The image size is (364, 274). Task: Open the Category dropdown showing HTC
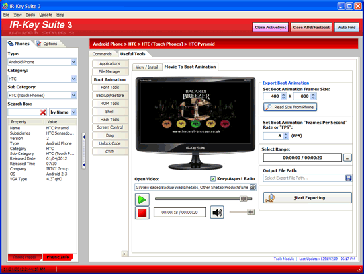click(73, 79)
